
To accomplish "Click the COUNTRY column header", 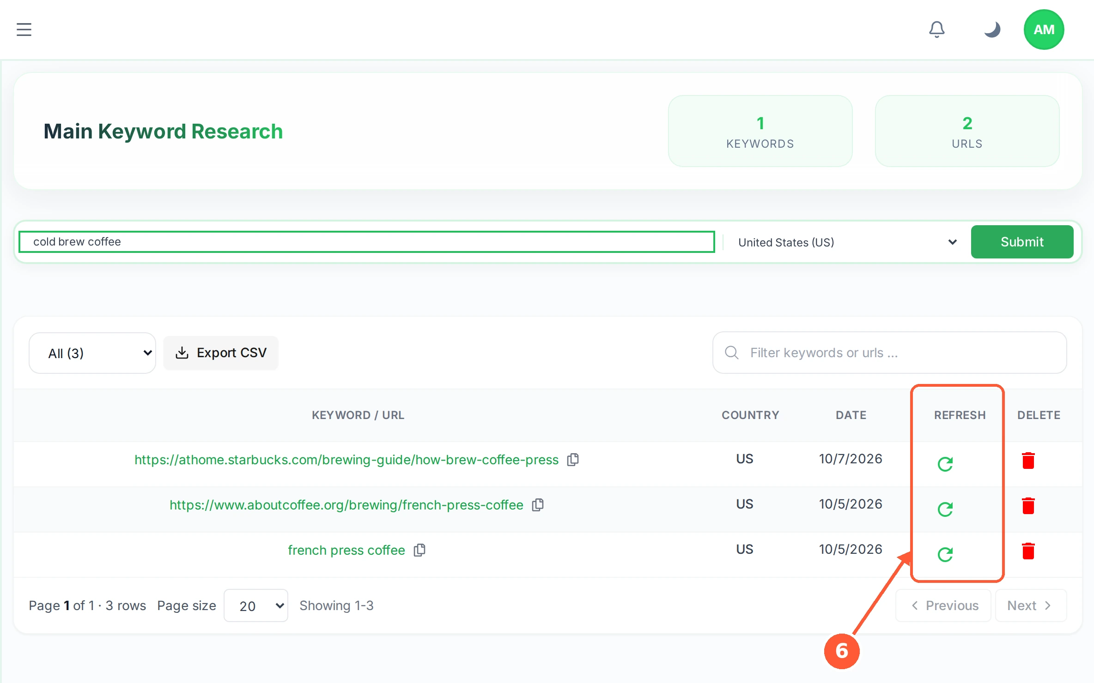I will (x=750, y=415).
